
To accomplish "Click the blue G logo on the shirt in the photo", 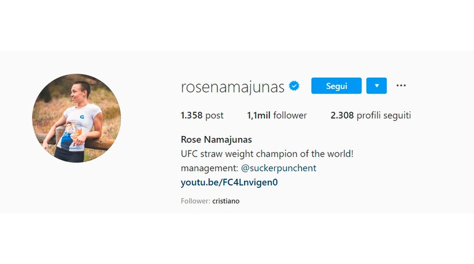I will 82,116.
